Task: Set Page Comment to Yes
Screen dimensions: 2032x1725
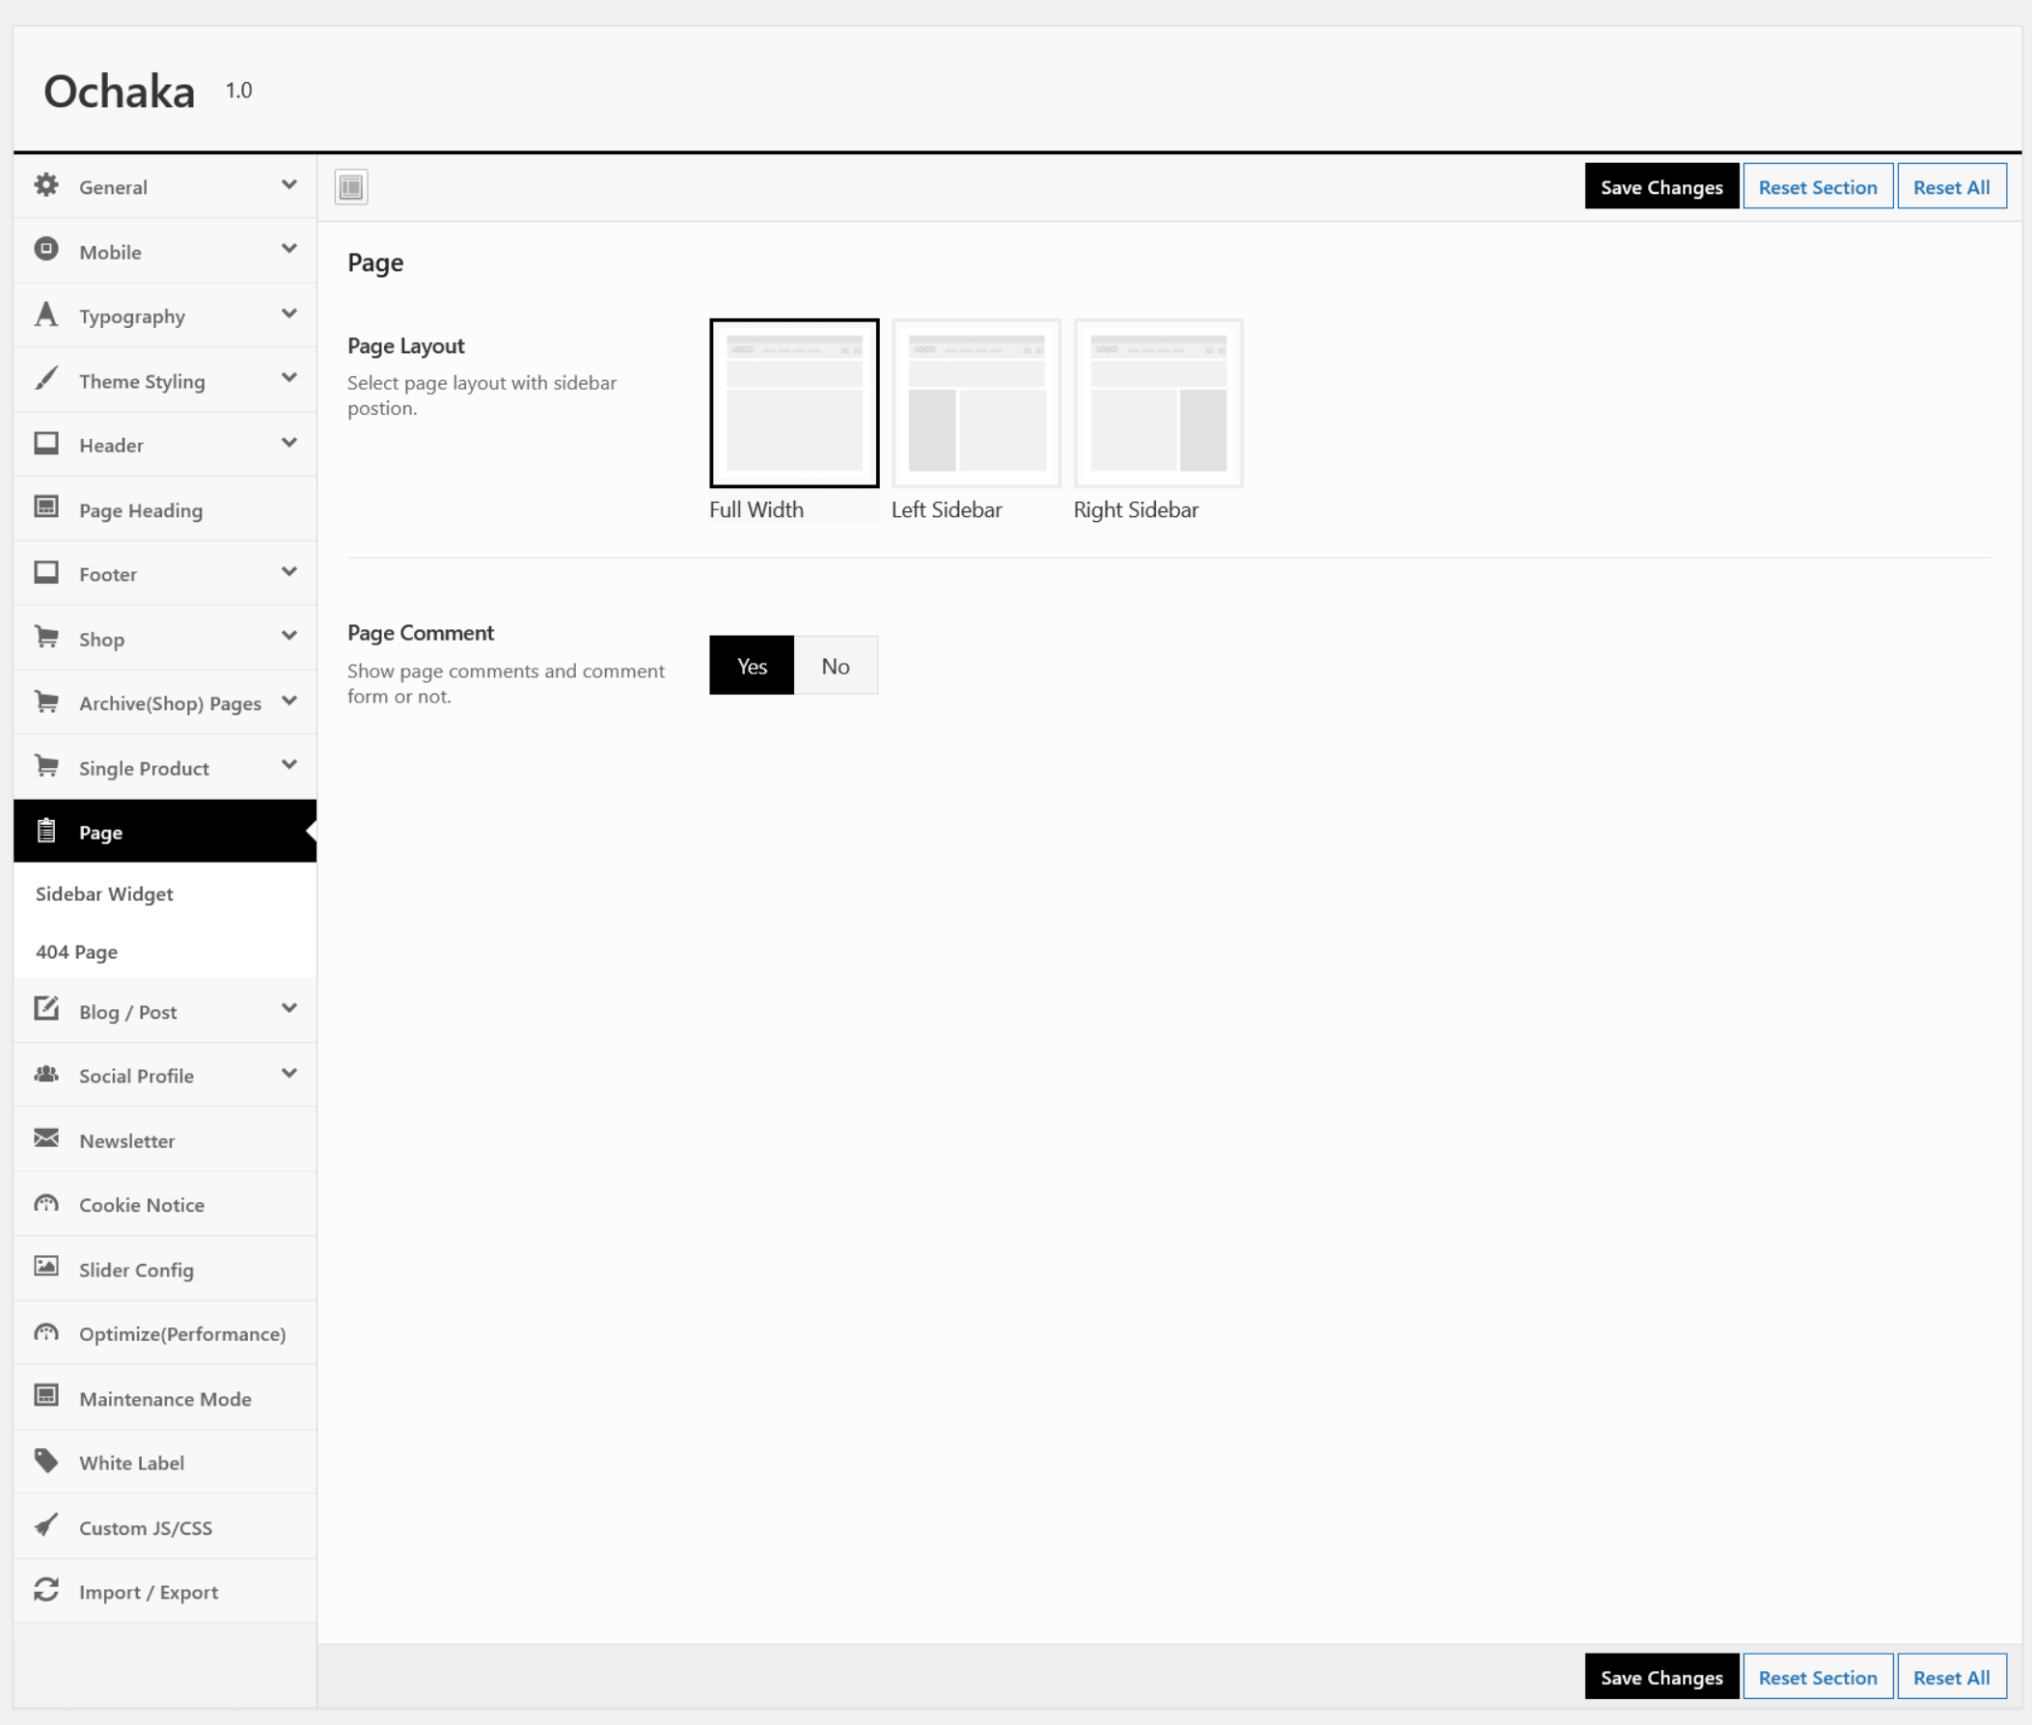Action: tap(751, 666)
